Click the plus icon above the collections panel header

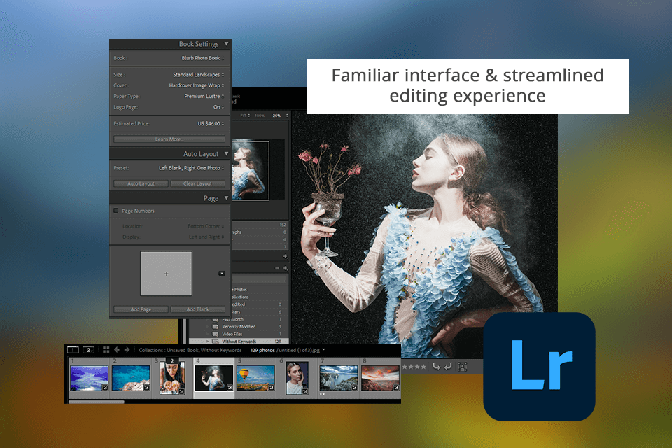click(286, 256)
